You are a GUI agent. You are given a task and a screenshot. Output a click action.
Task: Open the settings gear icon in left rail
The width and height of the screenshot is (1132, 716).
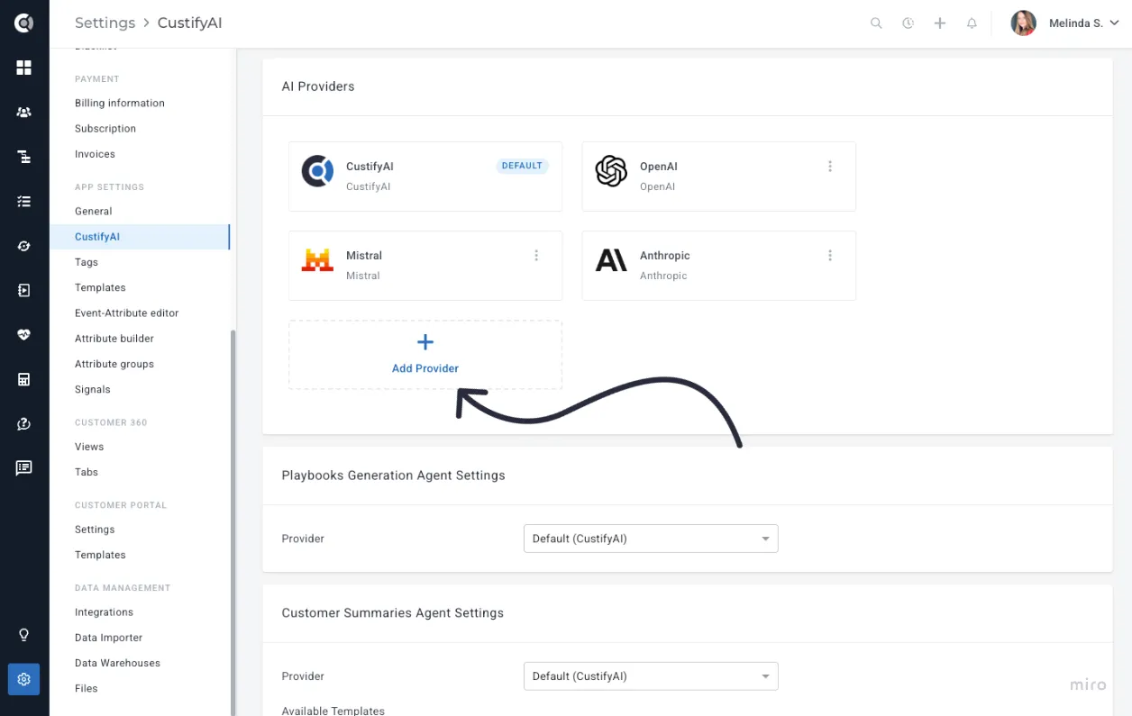point(24,679)
